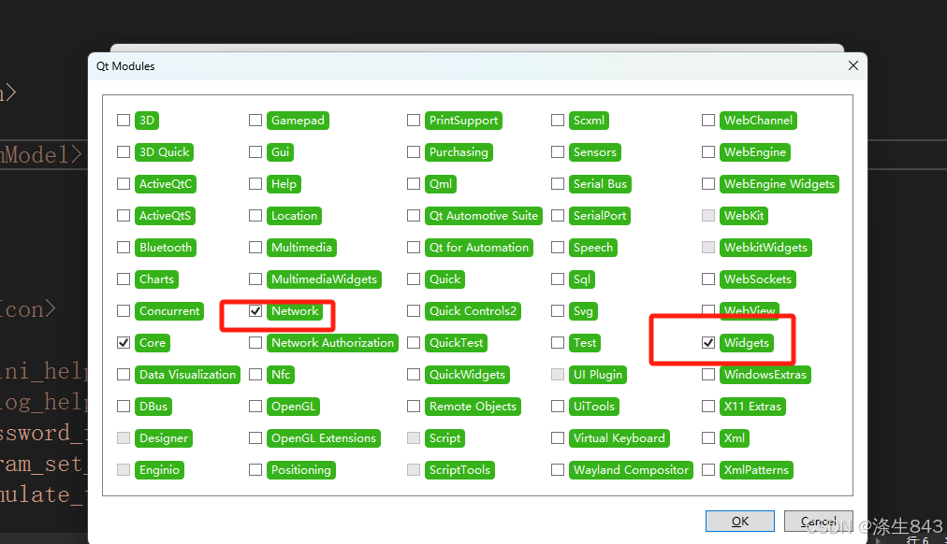Enable the Network Authorization checkbox
947x544 pixels.
point(255,342)
